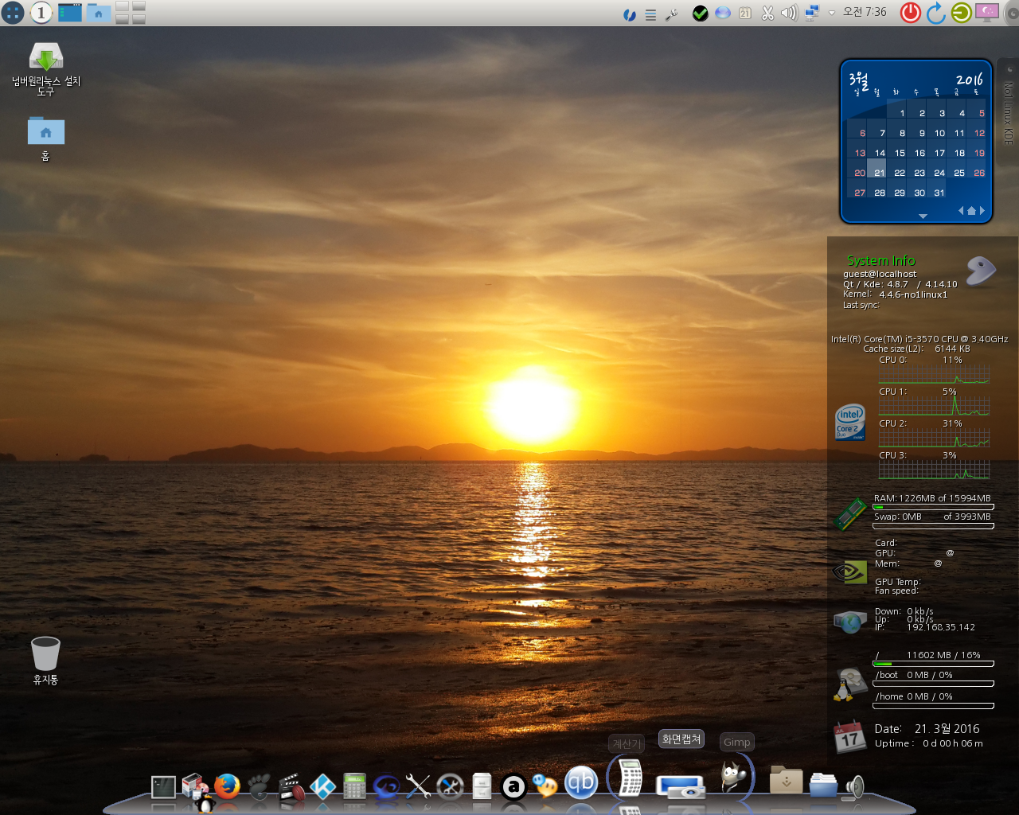Click the wrench tray icon

tap(672, 14)
